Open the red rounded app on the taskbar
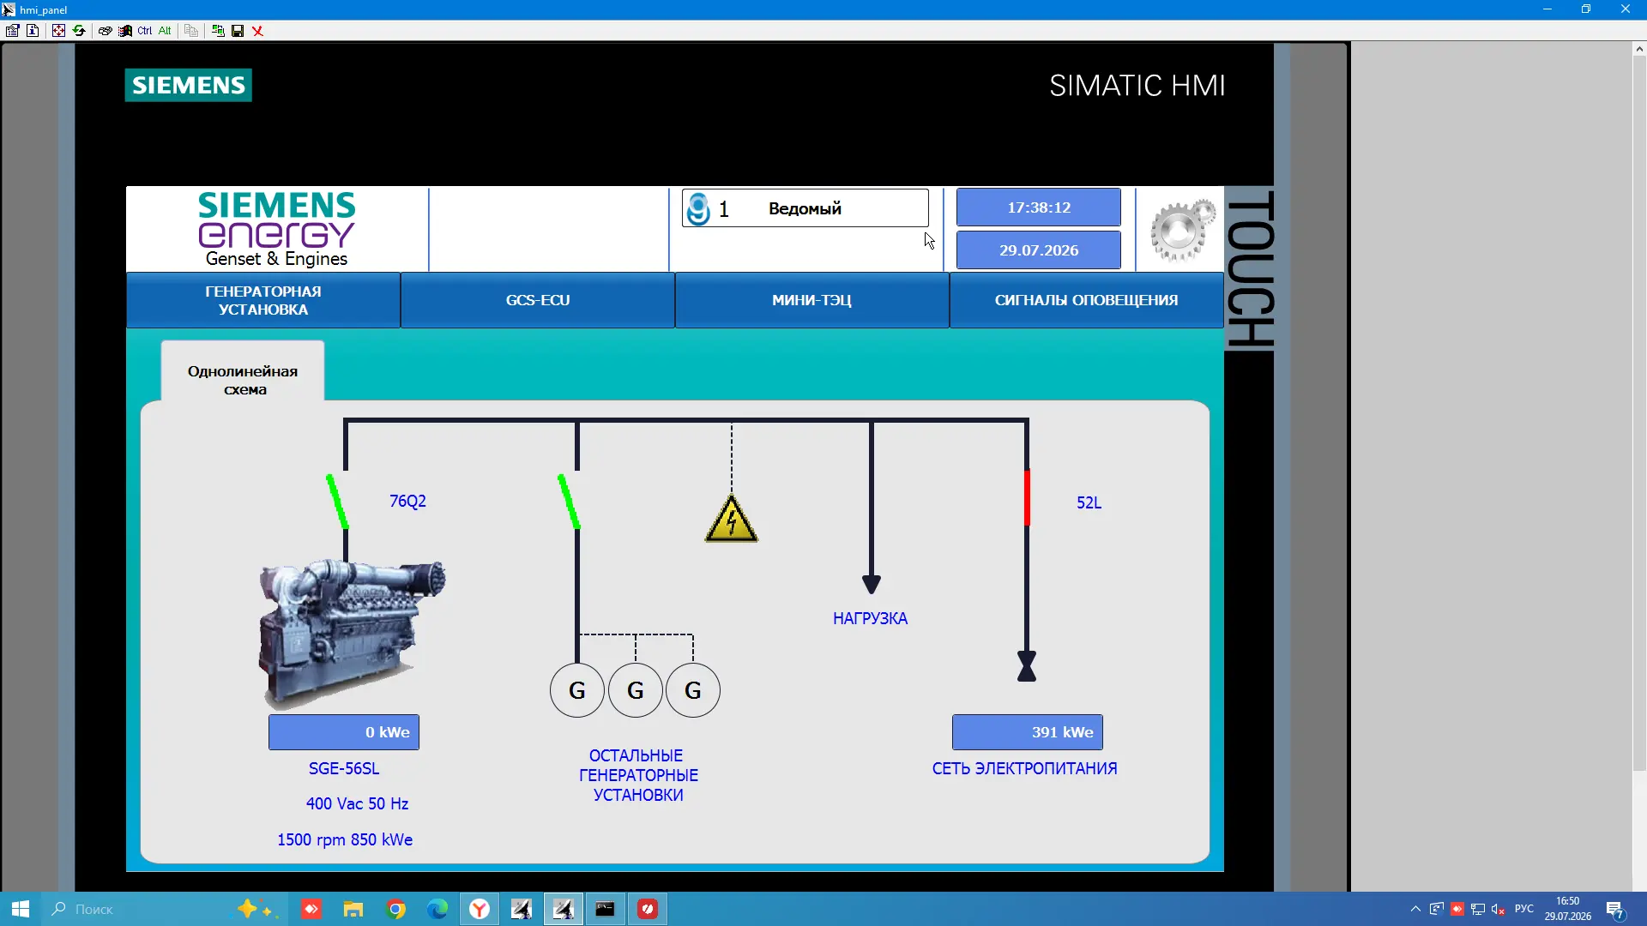Image resolution: width=1647 pixels, height=926 pixels. point(648,909)
